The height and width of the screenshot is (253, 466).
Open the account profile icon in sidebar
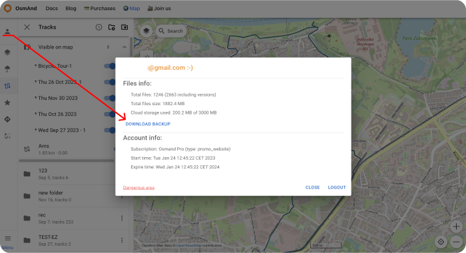point(7,31)
